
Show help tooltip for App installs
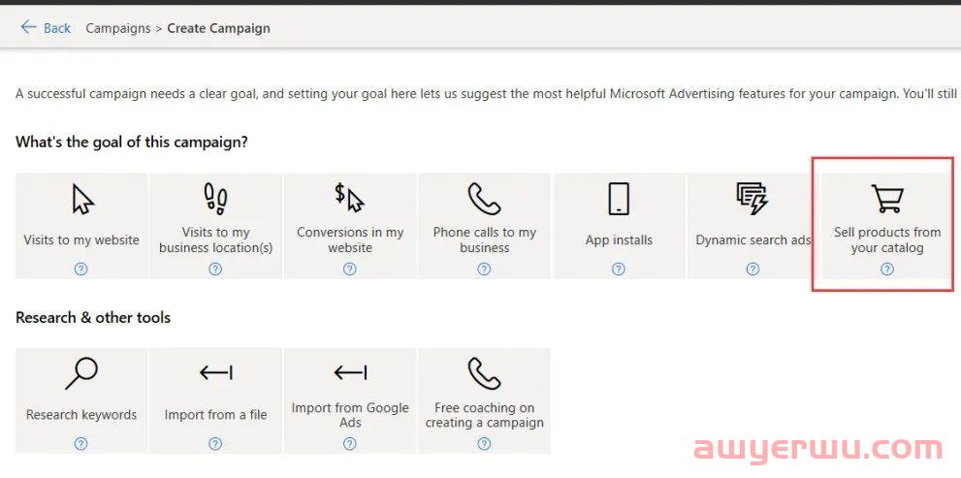click(x=619, y=270)
